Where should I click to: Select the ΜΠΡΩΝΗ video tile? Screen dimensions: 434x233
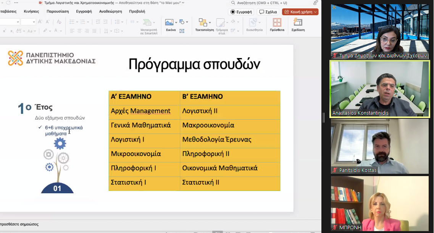[x=380, y=204]
